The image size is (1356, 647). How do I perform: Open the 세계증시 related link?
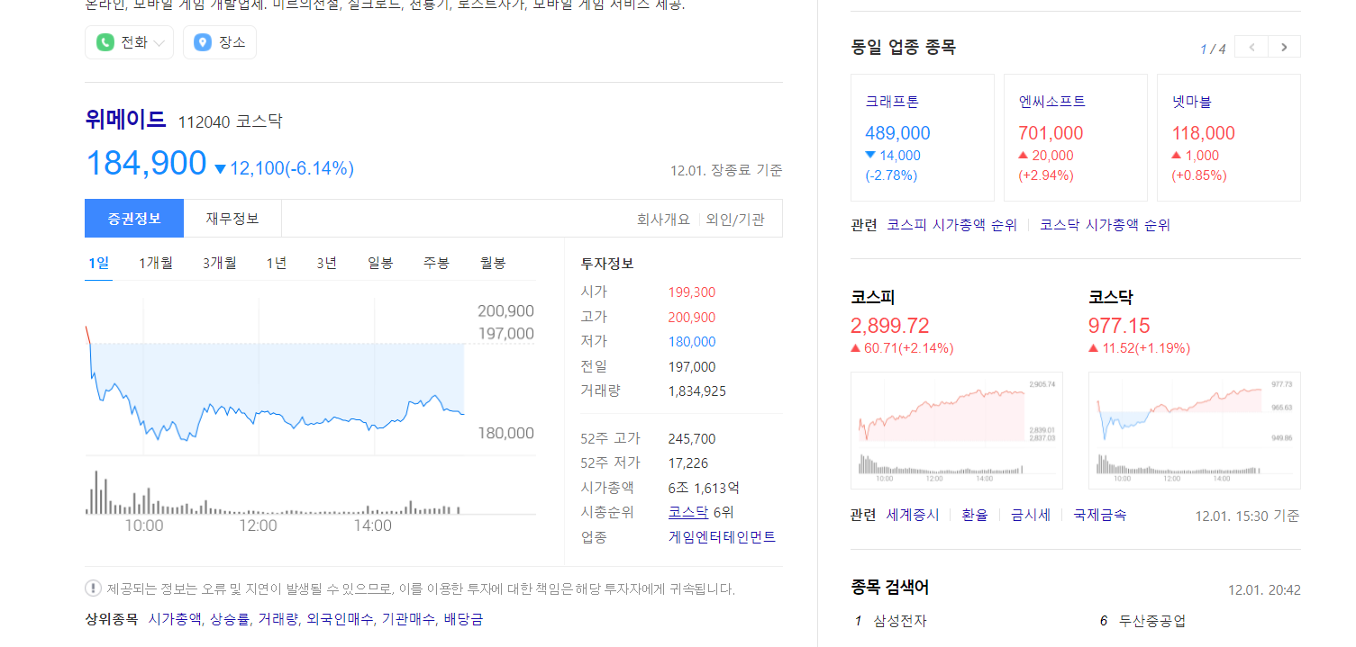[913, 515]
